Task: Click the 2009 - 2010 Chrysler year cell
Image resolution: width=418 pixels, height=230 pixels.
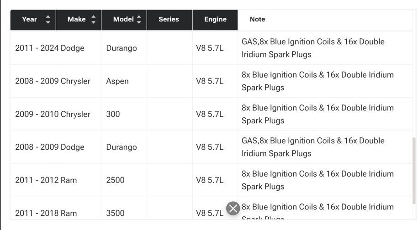Action: click(x=37, y=114)
